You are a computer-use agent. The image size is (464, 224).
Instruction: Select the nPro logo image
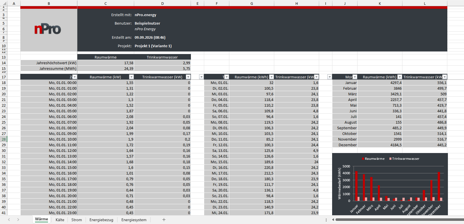point(48,29)
